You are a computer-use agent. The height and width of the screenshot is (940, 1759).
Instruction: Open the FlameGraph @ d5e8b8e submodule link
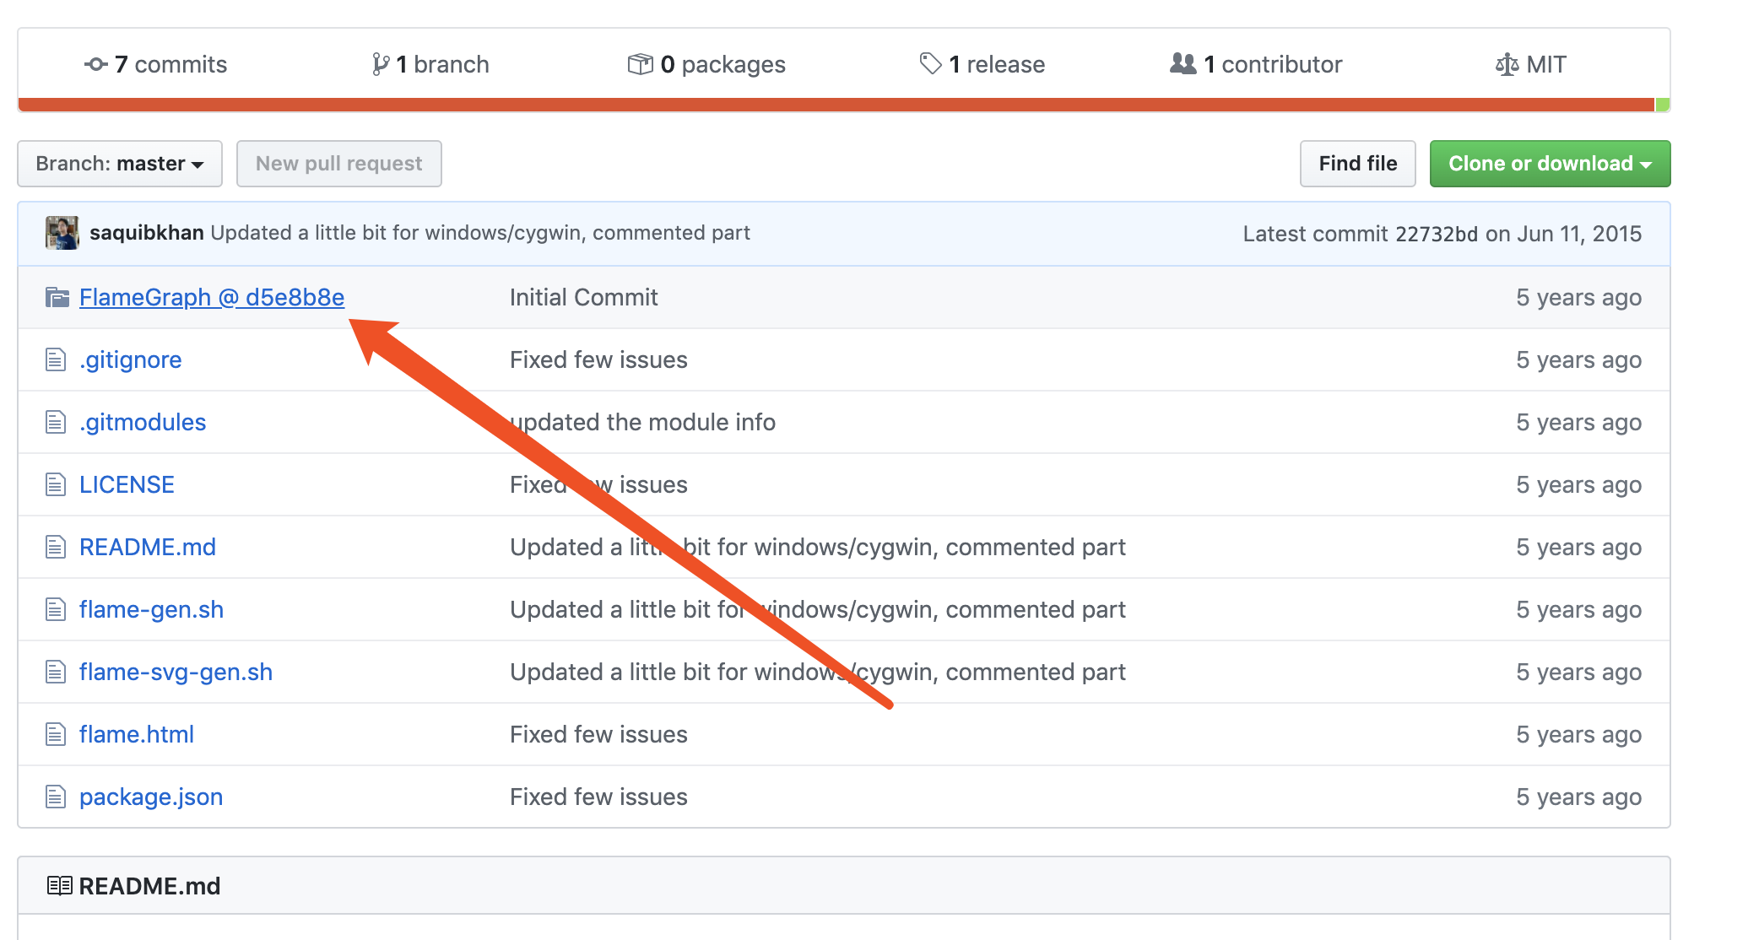click(212, 297)
